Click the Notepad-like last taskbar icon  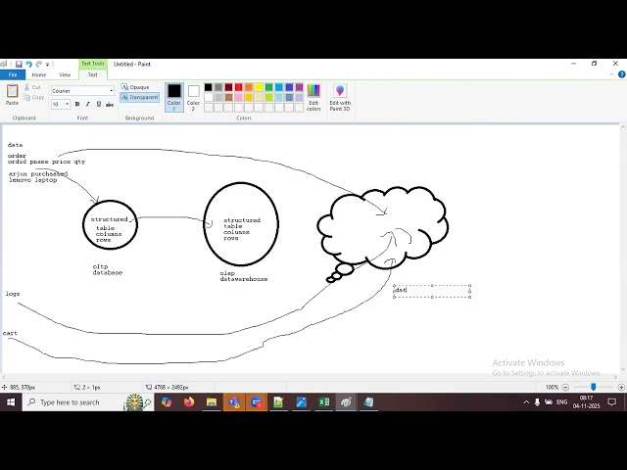368,402
